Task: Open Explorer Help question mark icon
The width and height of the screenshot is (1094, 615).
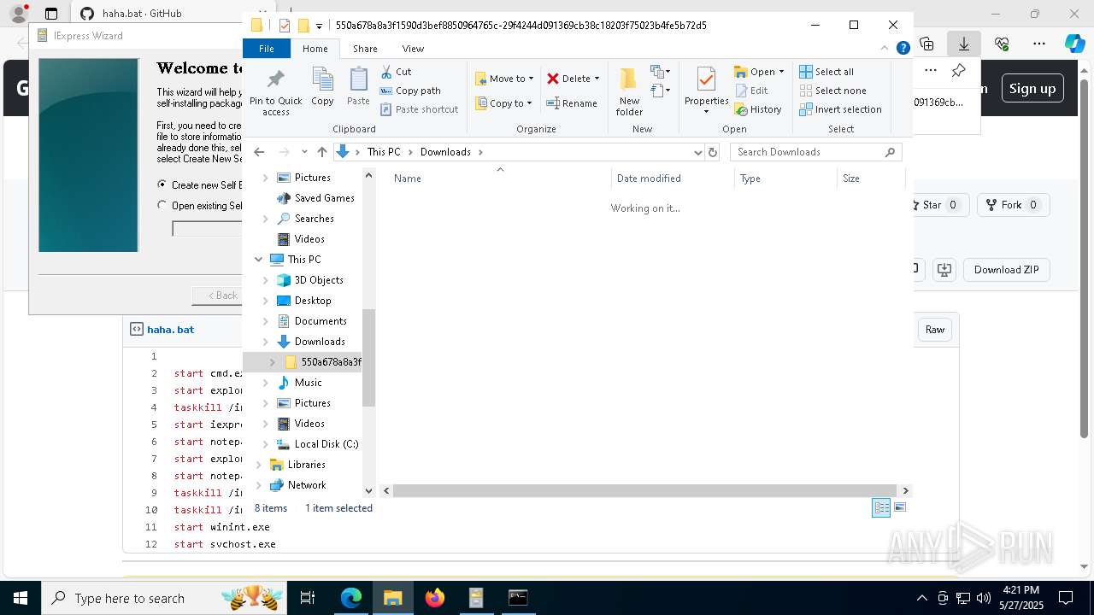Action: 903,49
